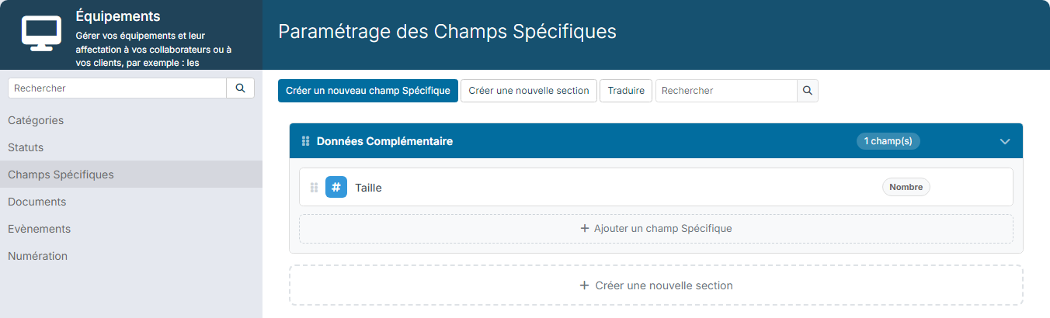Screen dimensions: 1050x318
Task: Click the 1 champ(s) badge
Action: 888,141
